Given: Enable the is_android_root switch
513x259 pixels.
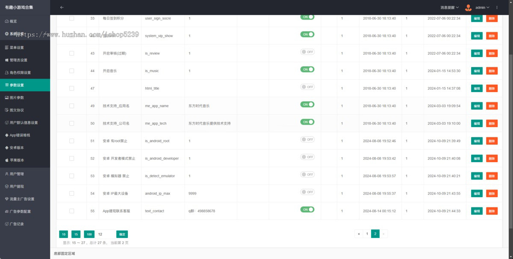Looking at the screenshot, I should tap(307, 140).
